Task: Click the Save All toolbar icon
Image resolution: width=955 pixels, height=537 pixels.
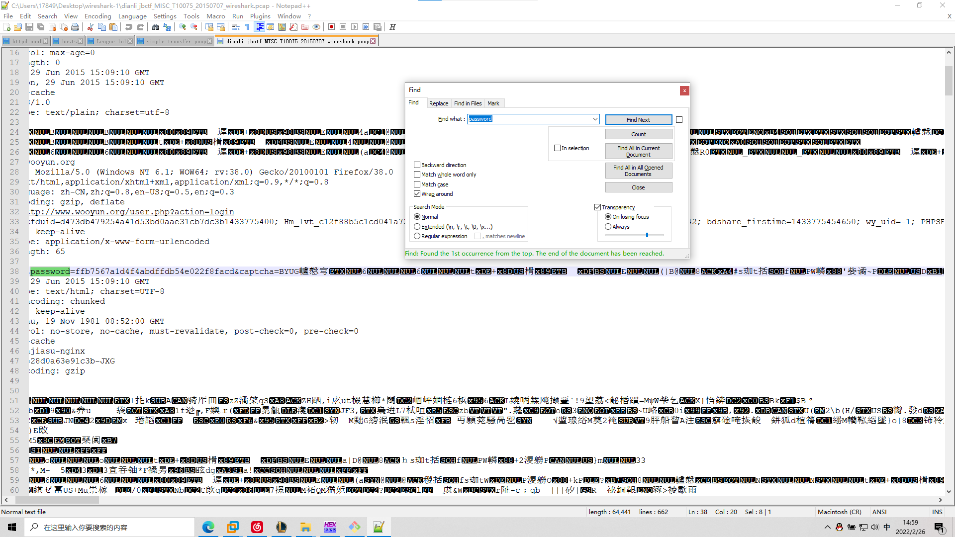Action: tap(41, 27)
